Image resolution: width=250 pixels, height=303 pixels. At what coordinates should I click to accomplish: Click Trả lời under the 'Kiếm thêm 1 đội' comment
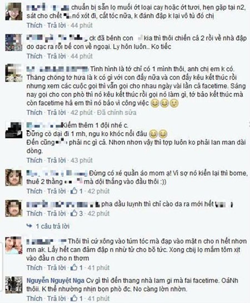coord(57,160)
